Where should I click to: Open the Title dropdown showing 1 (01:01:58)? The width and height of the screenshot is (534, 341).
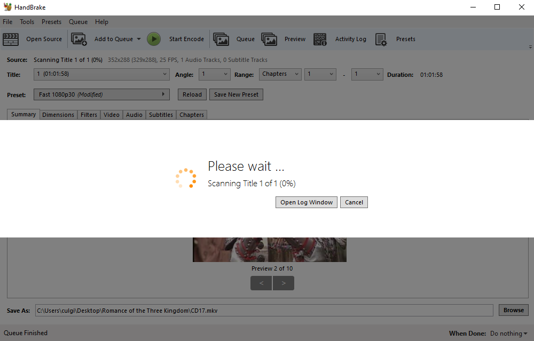pos(101,74)
